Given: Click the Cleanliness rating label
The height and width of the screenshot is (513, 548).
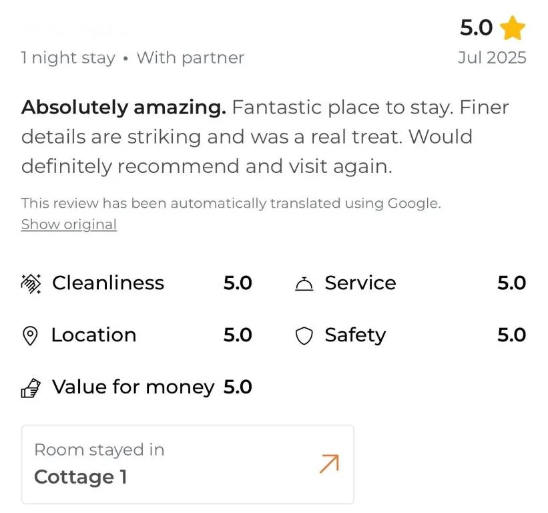Looking at the screenshot, I should pyautogui.click(x=108, y=283).
